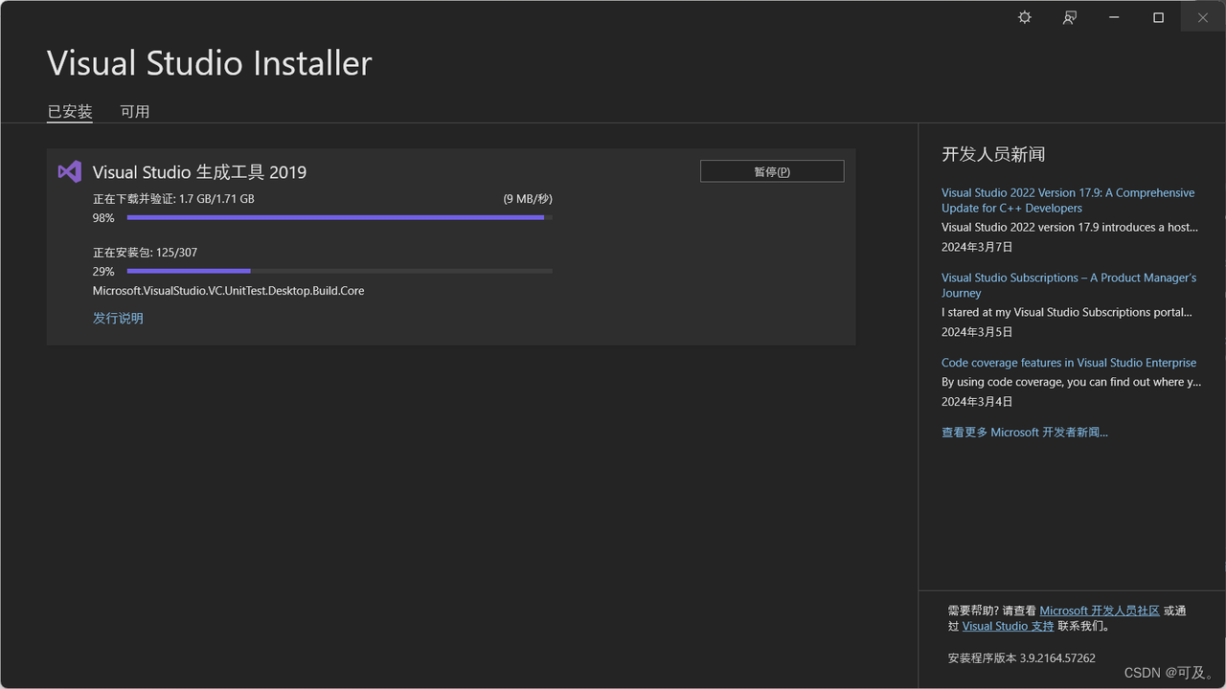Open the theme settings sun icon
Screen dimensions: 1226x689
[1025, 17]
